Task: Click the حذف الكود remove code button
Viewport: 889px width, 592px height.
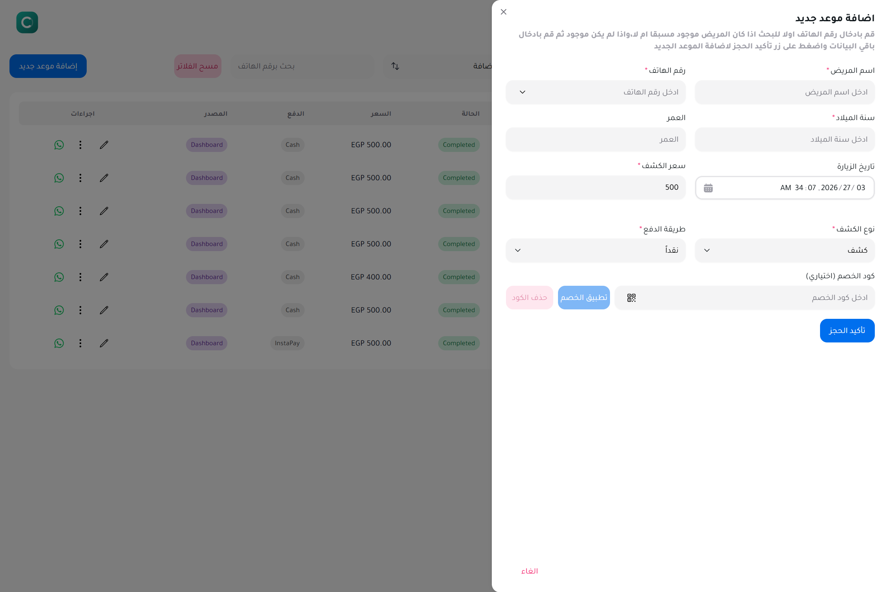Action: click(529, 298)
